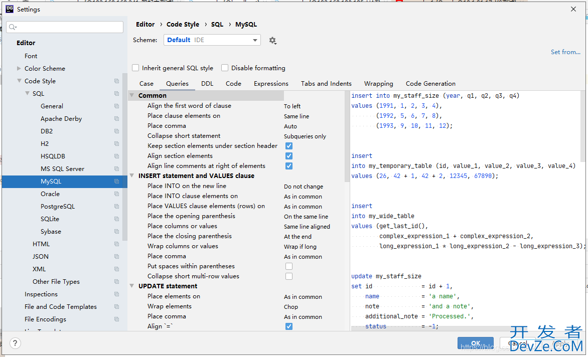Open the help question mark button
This screenshot has width=588, height=357.
tap(15, 343)
